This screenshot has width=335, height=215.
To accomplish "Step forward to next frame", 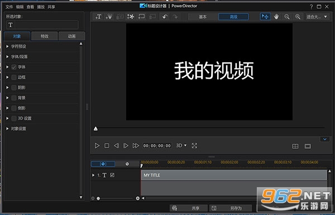I will (x=126, y=146).
